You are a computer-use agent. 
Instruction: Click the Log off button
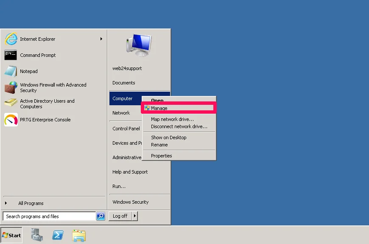(120, 216)
